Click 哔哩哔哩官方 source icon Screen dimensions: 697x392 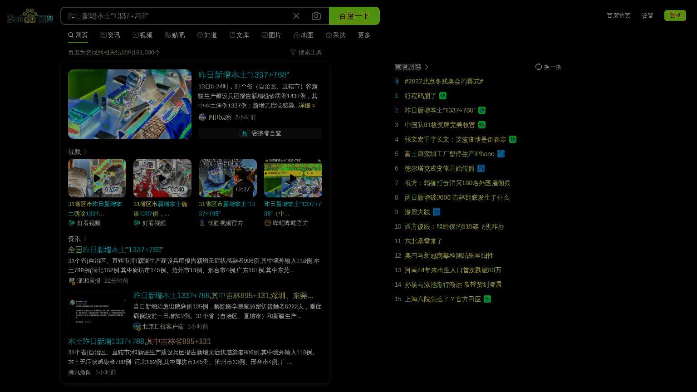pyautogui.click(x=268, y=223)
